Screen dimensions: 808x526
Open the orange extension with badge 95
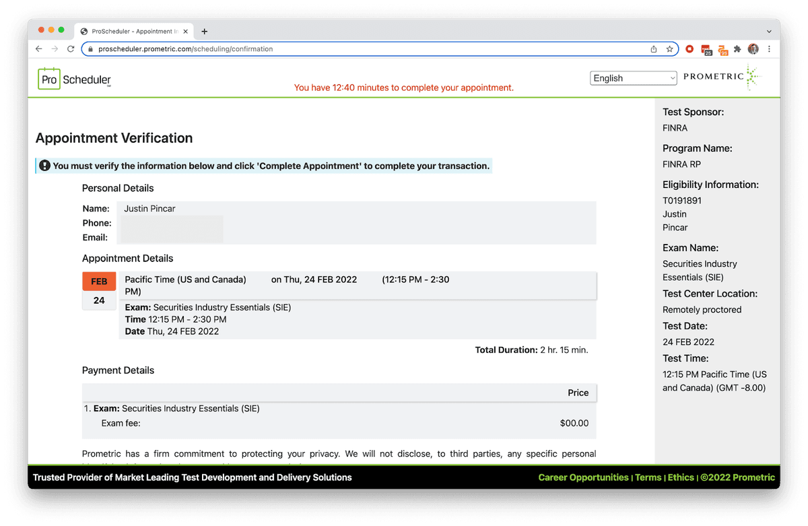722,49
